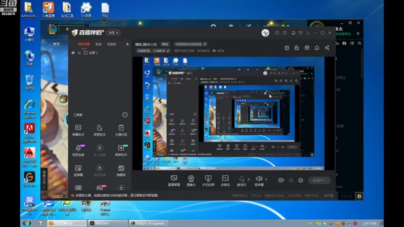404x227 pixels.
Task: Add 直播屏幕 screen capture source
Action: pyautogui.click(x=174, y=181)
